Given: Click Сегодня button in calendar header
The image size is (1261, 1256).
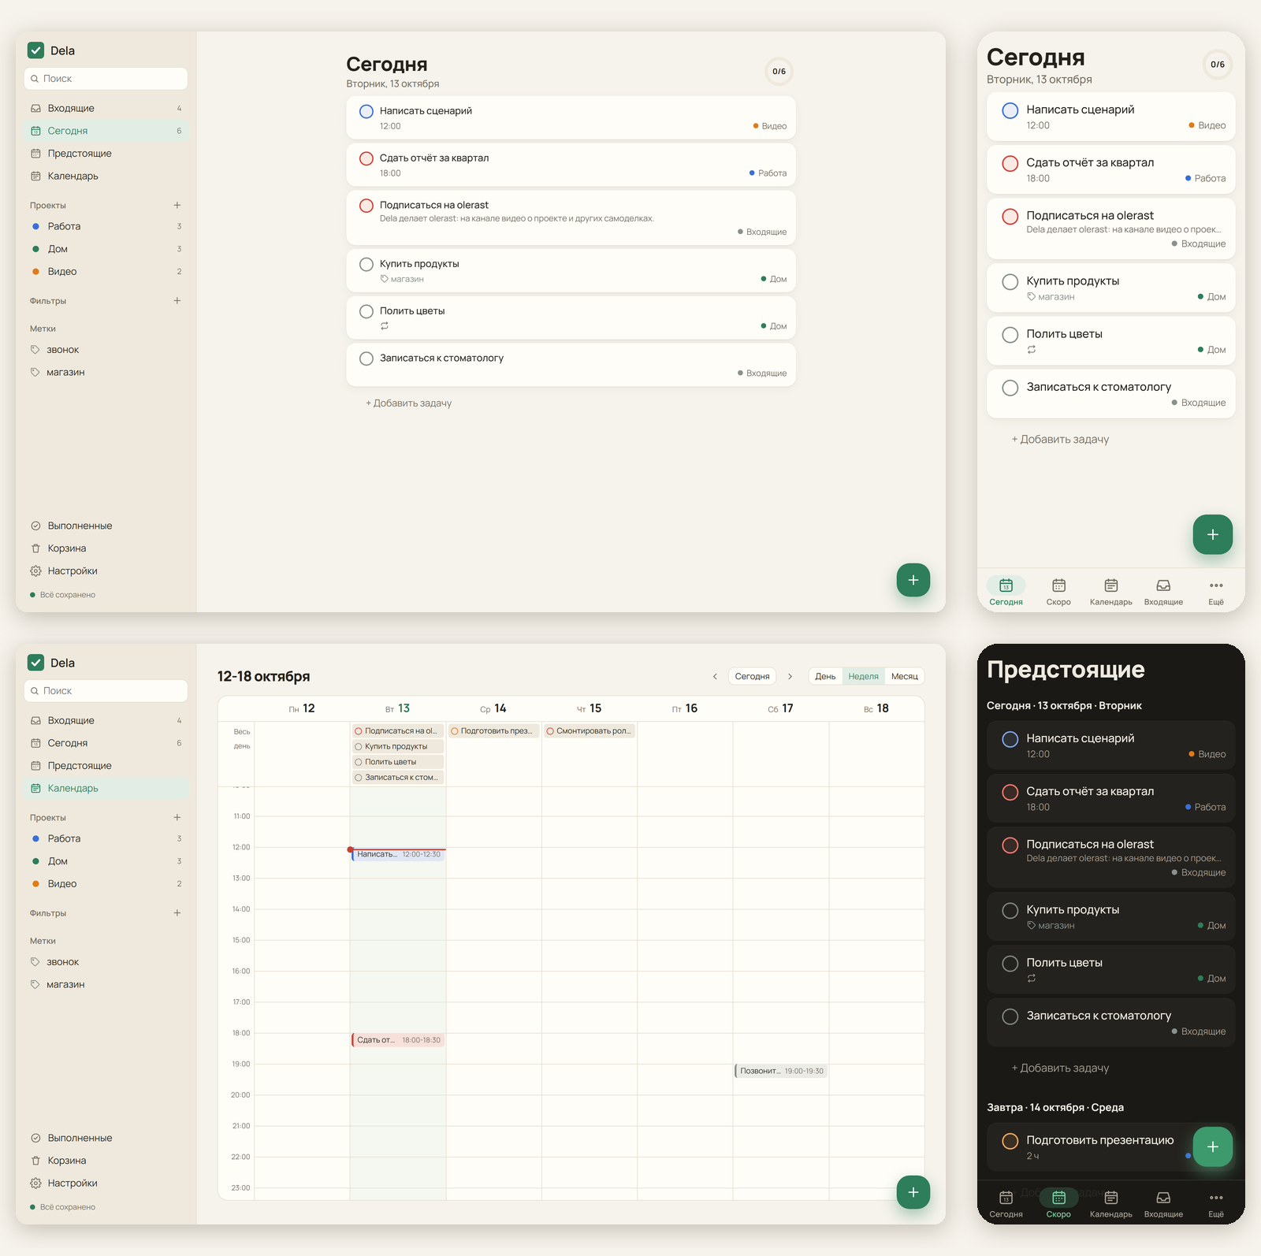Looking at the screenshot, I should [752, 676].
